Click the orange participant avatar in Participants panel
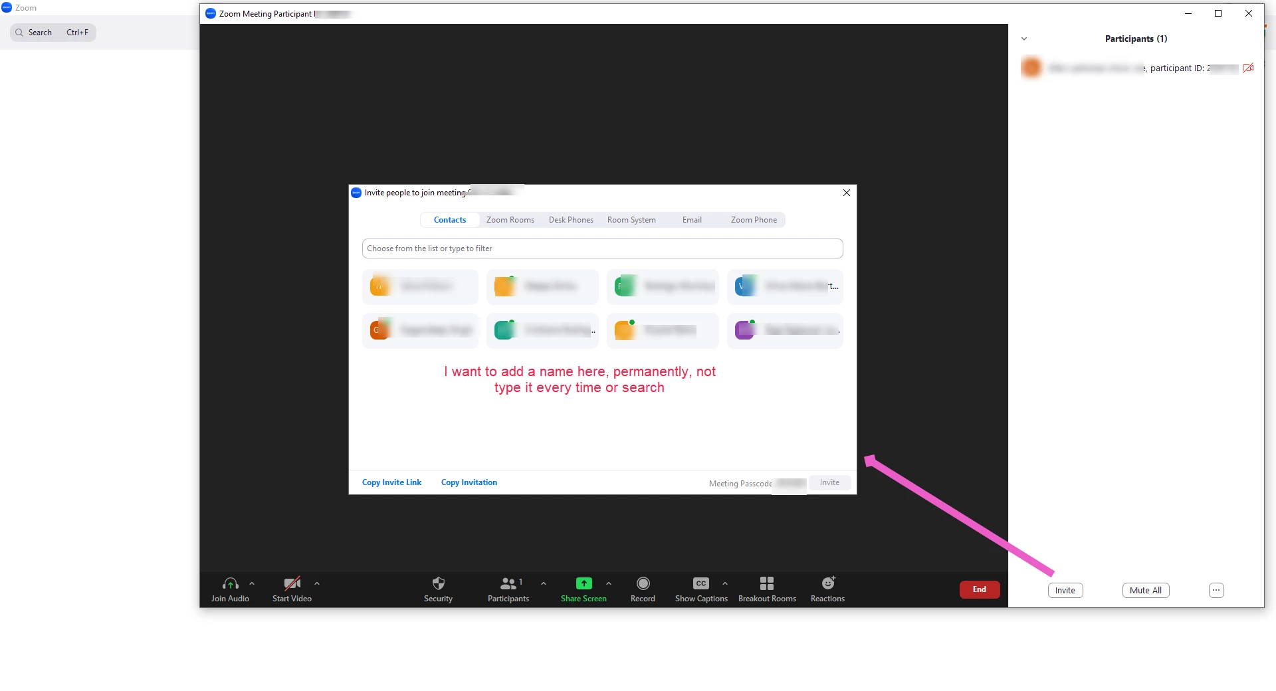Image resolution: width=1276 pixels, height=691 pixels. coord(1031,68)
